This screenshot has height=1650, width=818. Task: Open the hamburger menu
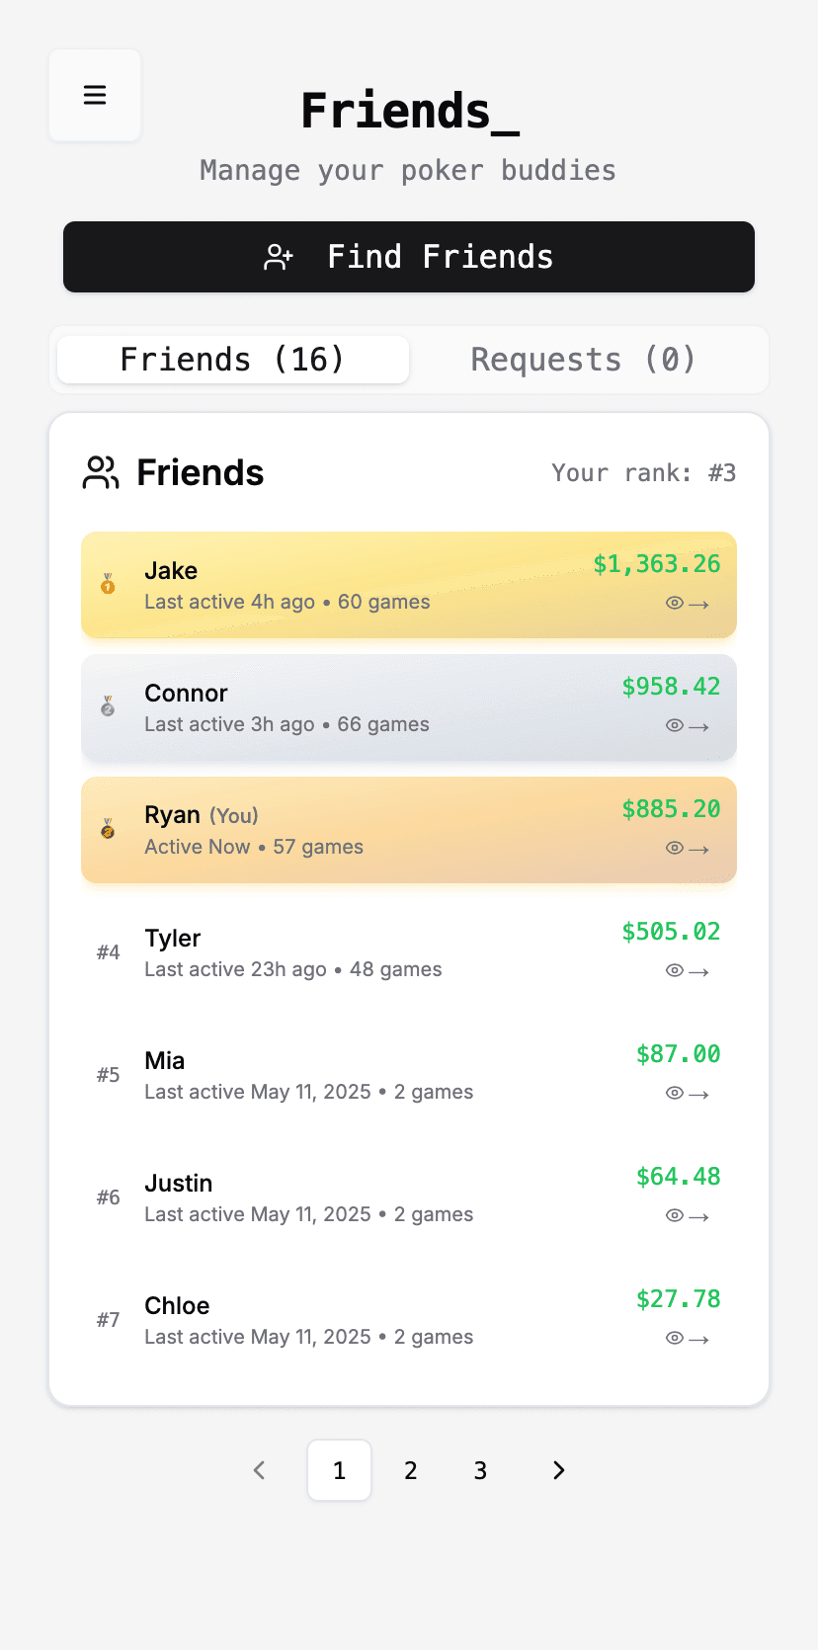click(x=95, y=95)
